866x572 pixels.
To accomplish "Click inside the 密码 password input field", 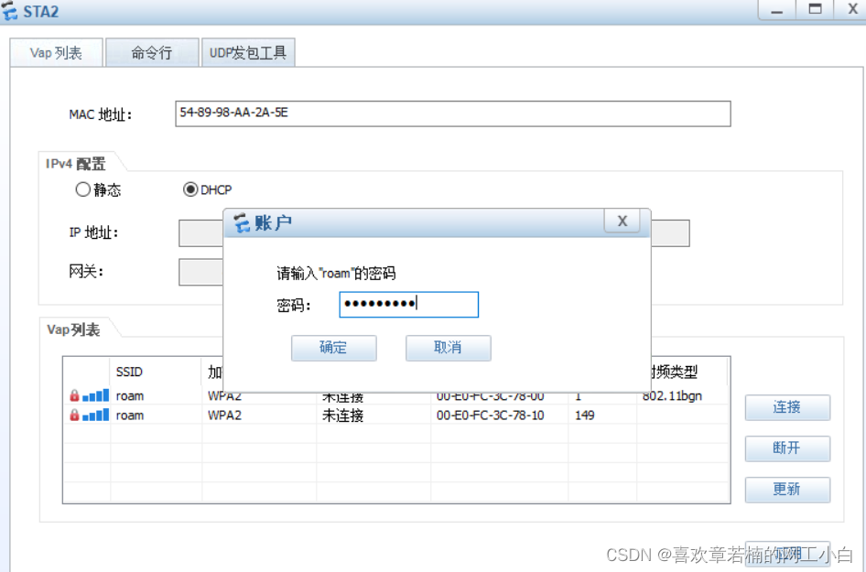I will pos(408,305).
